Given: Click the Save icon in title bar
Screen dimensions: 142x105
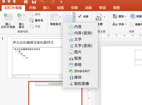Looking at the screenshot, I should coord(34,2).
